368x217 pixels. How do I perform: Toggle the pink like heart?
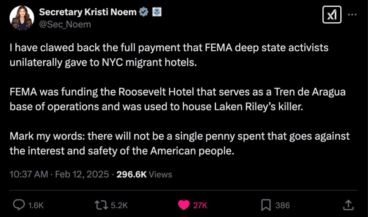tap(184, 205)
